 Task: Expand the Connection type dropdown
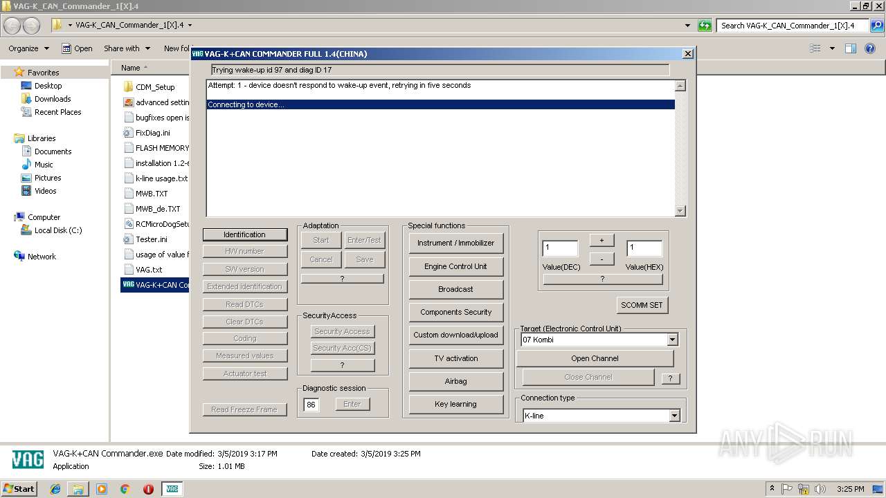(x=674, y=416)
